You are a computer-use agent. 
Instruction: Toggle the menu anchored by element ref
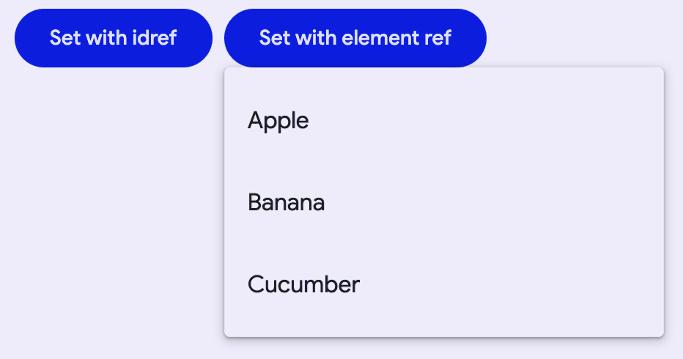(x=355, y=38)
